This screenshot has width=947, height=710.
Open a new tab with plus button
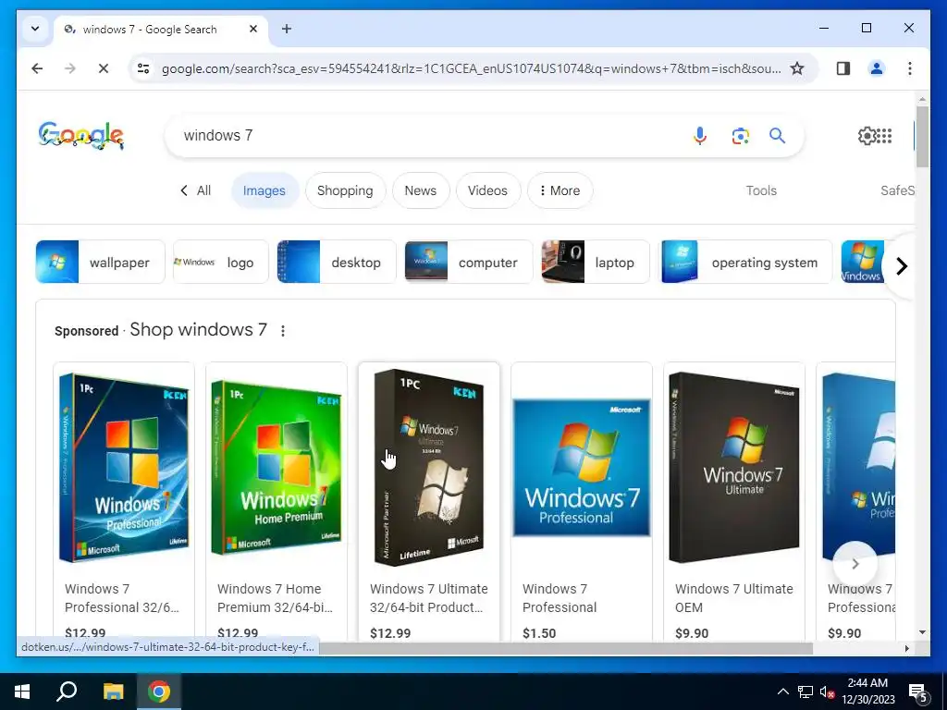[x=287, y=29]
